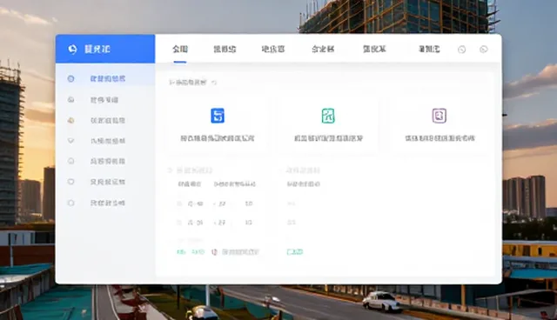
Task: Click the red icon in the bottom table row
Action: point(214,252)
